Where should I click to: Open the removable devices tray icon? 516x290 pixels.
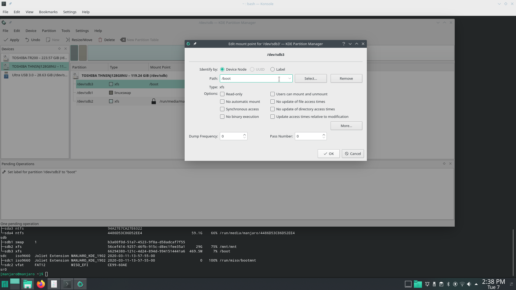click(434, 284)
